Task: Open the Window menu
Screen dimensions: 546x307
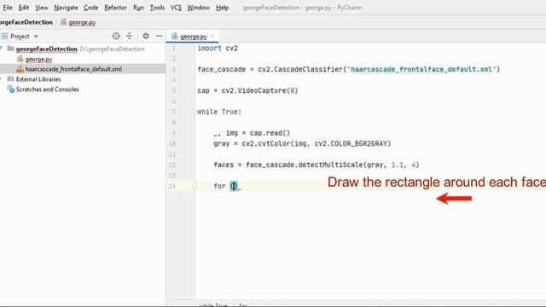Action: [x=198, y=8]
